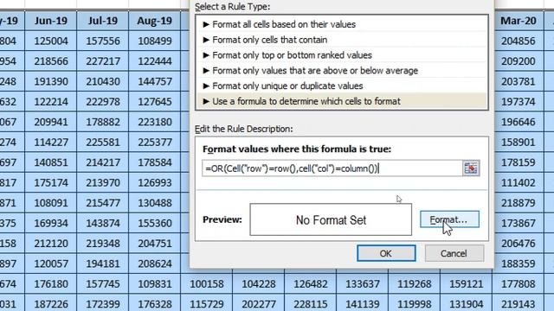Click cell with value 209941
The image size is (554, 311).
(x=51, y=122)
